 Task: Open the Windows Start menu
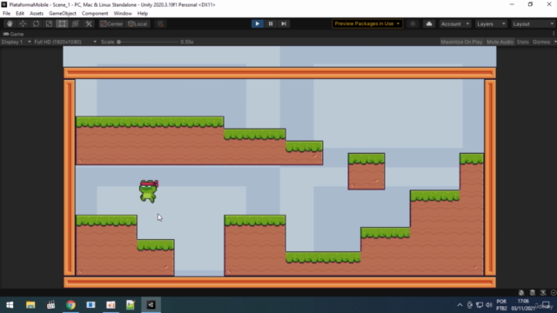pyautogui.click(x=10, y=305)
